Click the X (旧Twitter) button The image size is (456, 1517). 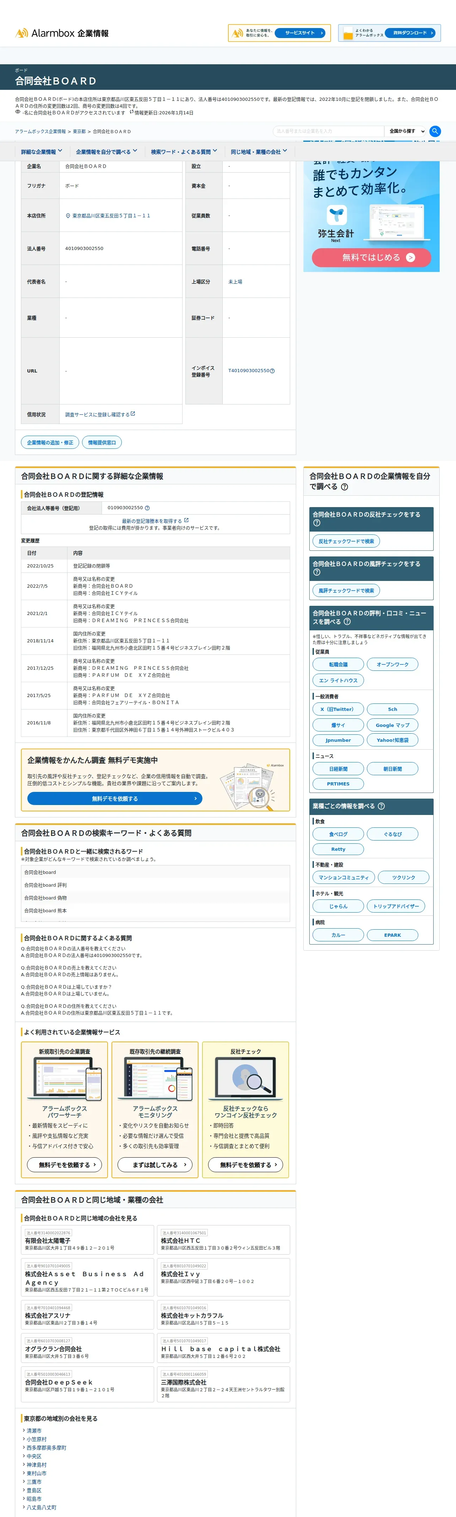(x=338, y=709)
